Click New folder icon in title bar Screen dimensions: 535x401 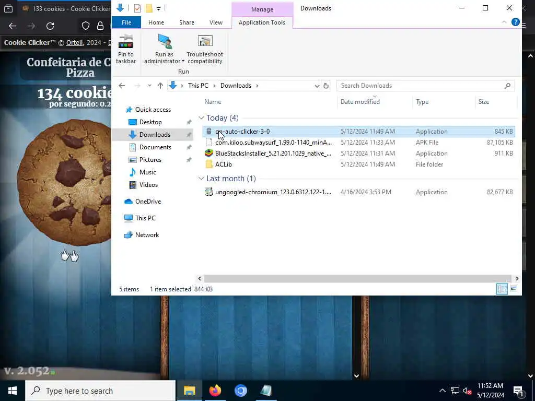[x=149, y=8]
